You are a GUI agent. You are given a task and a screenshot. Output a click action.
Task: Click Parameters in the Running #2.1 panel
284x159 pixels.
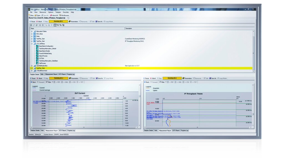click(x=187, y=78)
